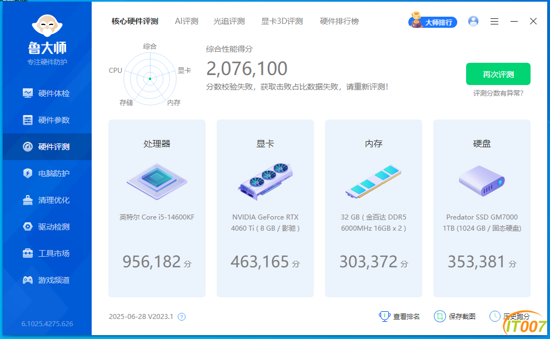Select 游戏频道 text in the sidebar

click(x=54, y=280)
